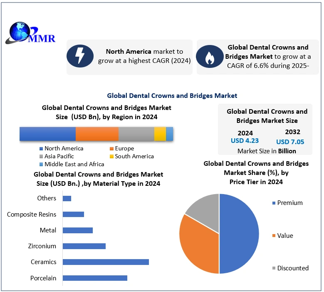Select the South America legend marker
The height and width of the screenshot is (292, 324).
[x=112, y=157]
